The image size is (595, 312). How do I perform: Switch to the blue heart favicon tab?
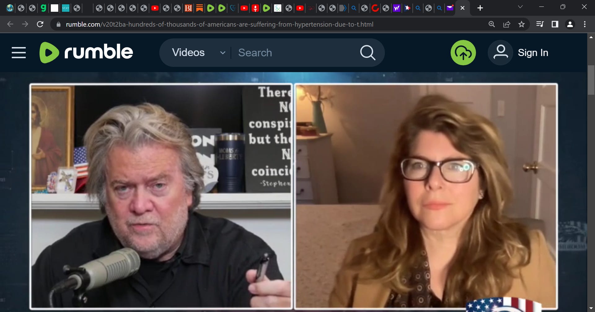point(233,8)
